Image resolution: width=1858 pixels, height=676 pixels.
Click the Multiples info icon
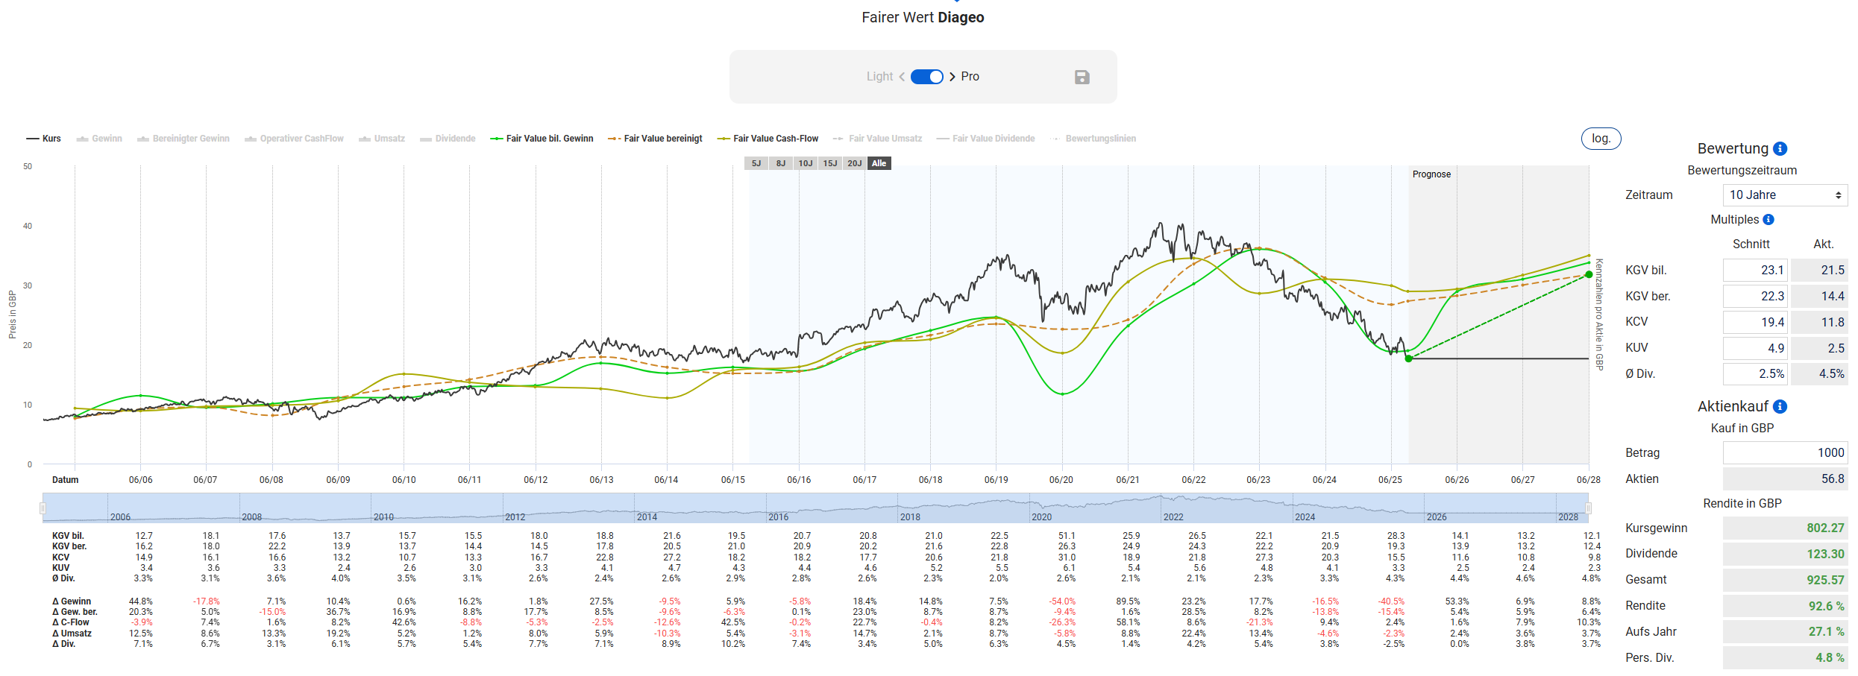pyautogui.click(x=1768, y=220)
